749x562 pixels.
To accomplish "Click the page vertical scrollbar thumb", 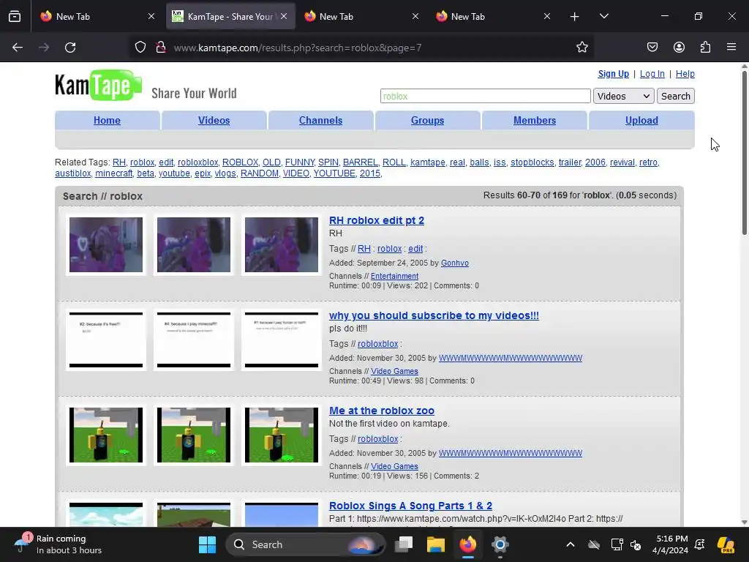I will 744,153.
